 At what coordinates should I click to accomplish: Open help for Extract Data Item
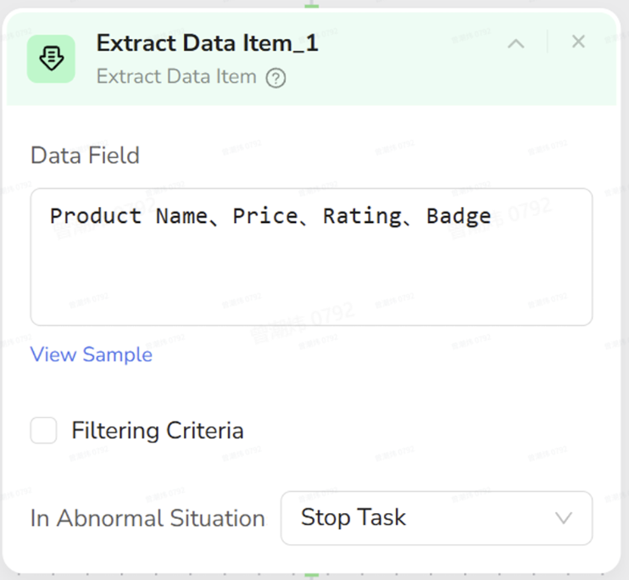[276, 79]
